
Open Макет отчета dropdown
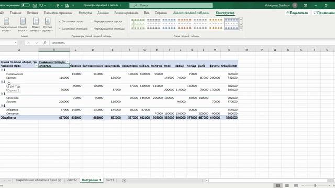coord(36,25)
